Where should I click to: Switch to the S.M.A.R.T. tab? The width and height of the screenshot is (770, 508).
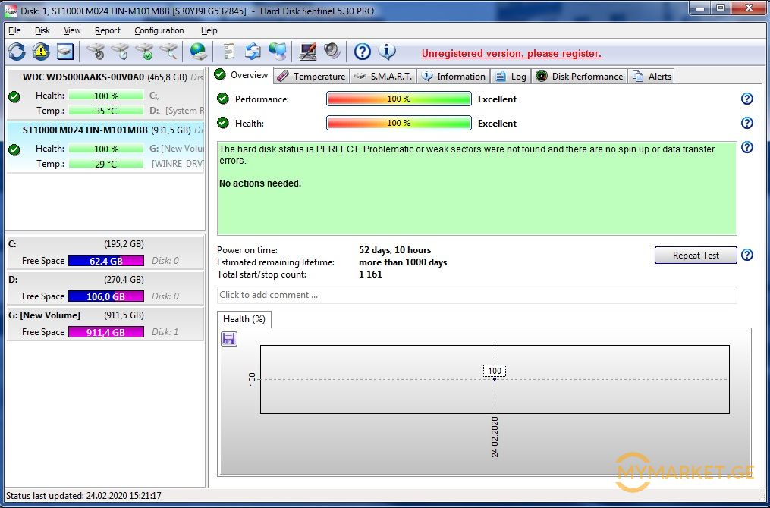point(384,77)
